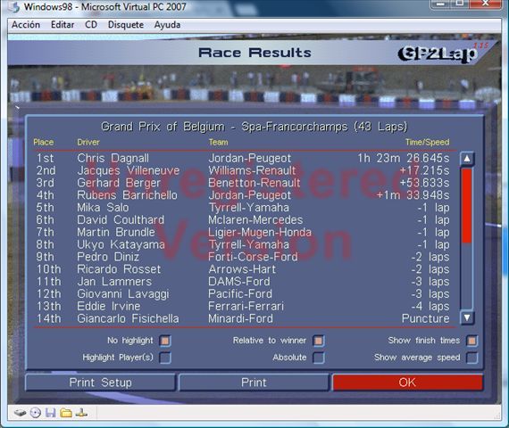Click the -4 laps value
Viewport: 509px width, 428px height.
coord(430,306)
